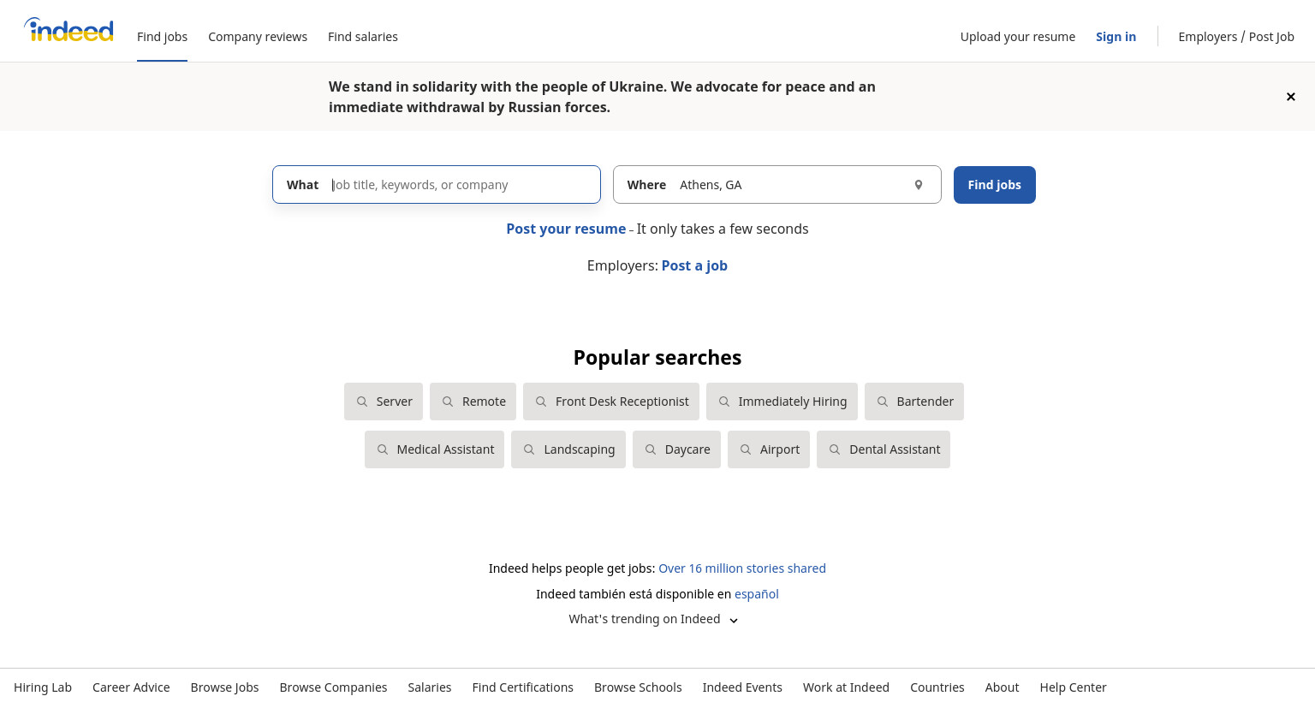Select the Daycare popular search
The image size is (1315, 714).
coord(676,449)
